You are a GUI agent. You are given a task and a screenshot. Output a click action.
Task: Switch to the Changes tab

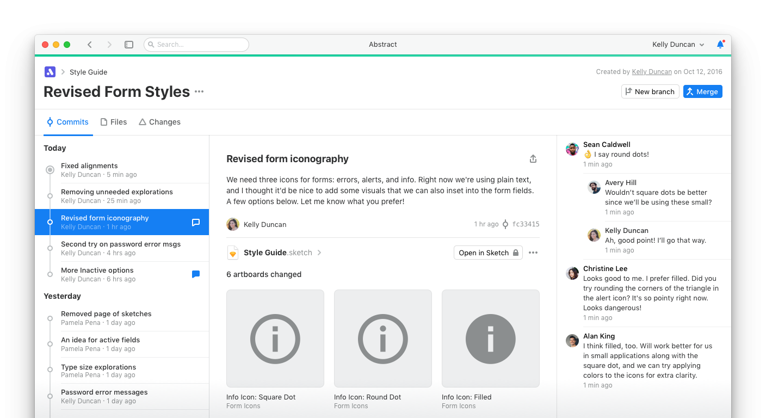(159, 122)
